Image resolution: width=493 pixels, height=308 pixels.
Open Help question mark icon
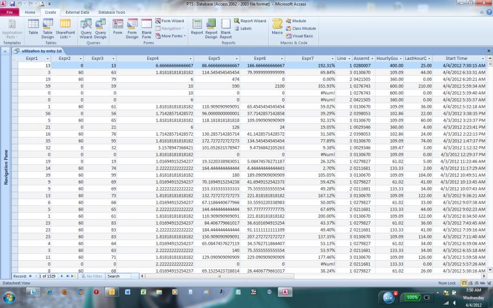coord(489,12)
